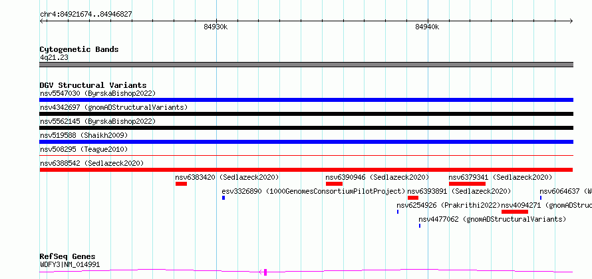
Task: Click the chr4:84921674..84946827 coordinate label
Action: [86, 15]
